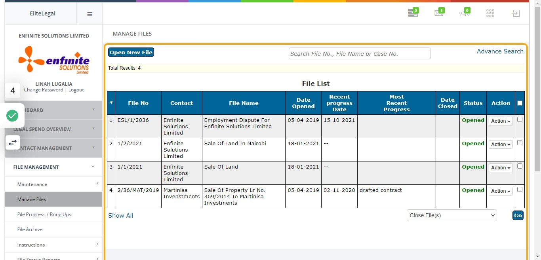Open the mail envelope notifications icon
This screenshot has width=541, height=260.
coord(439,13)
